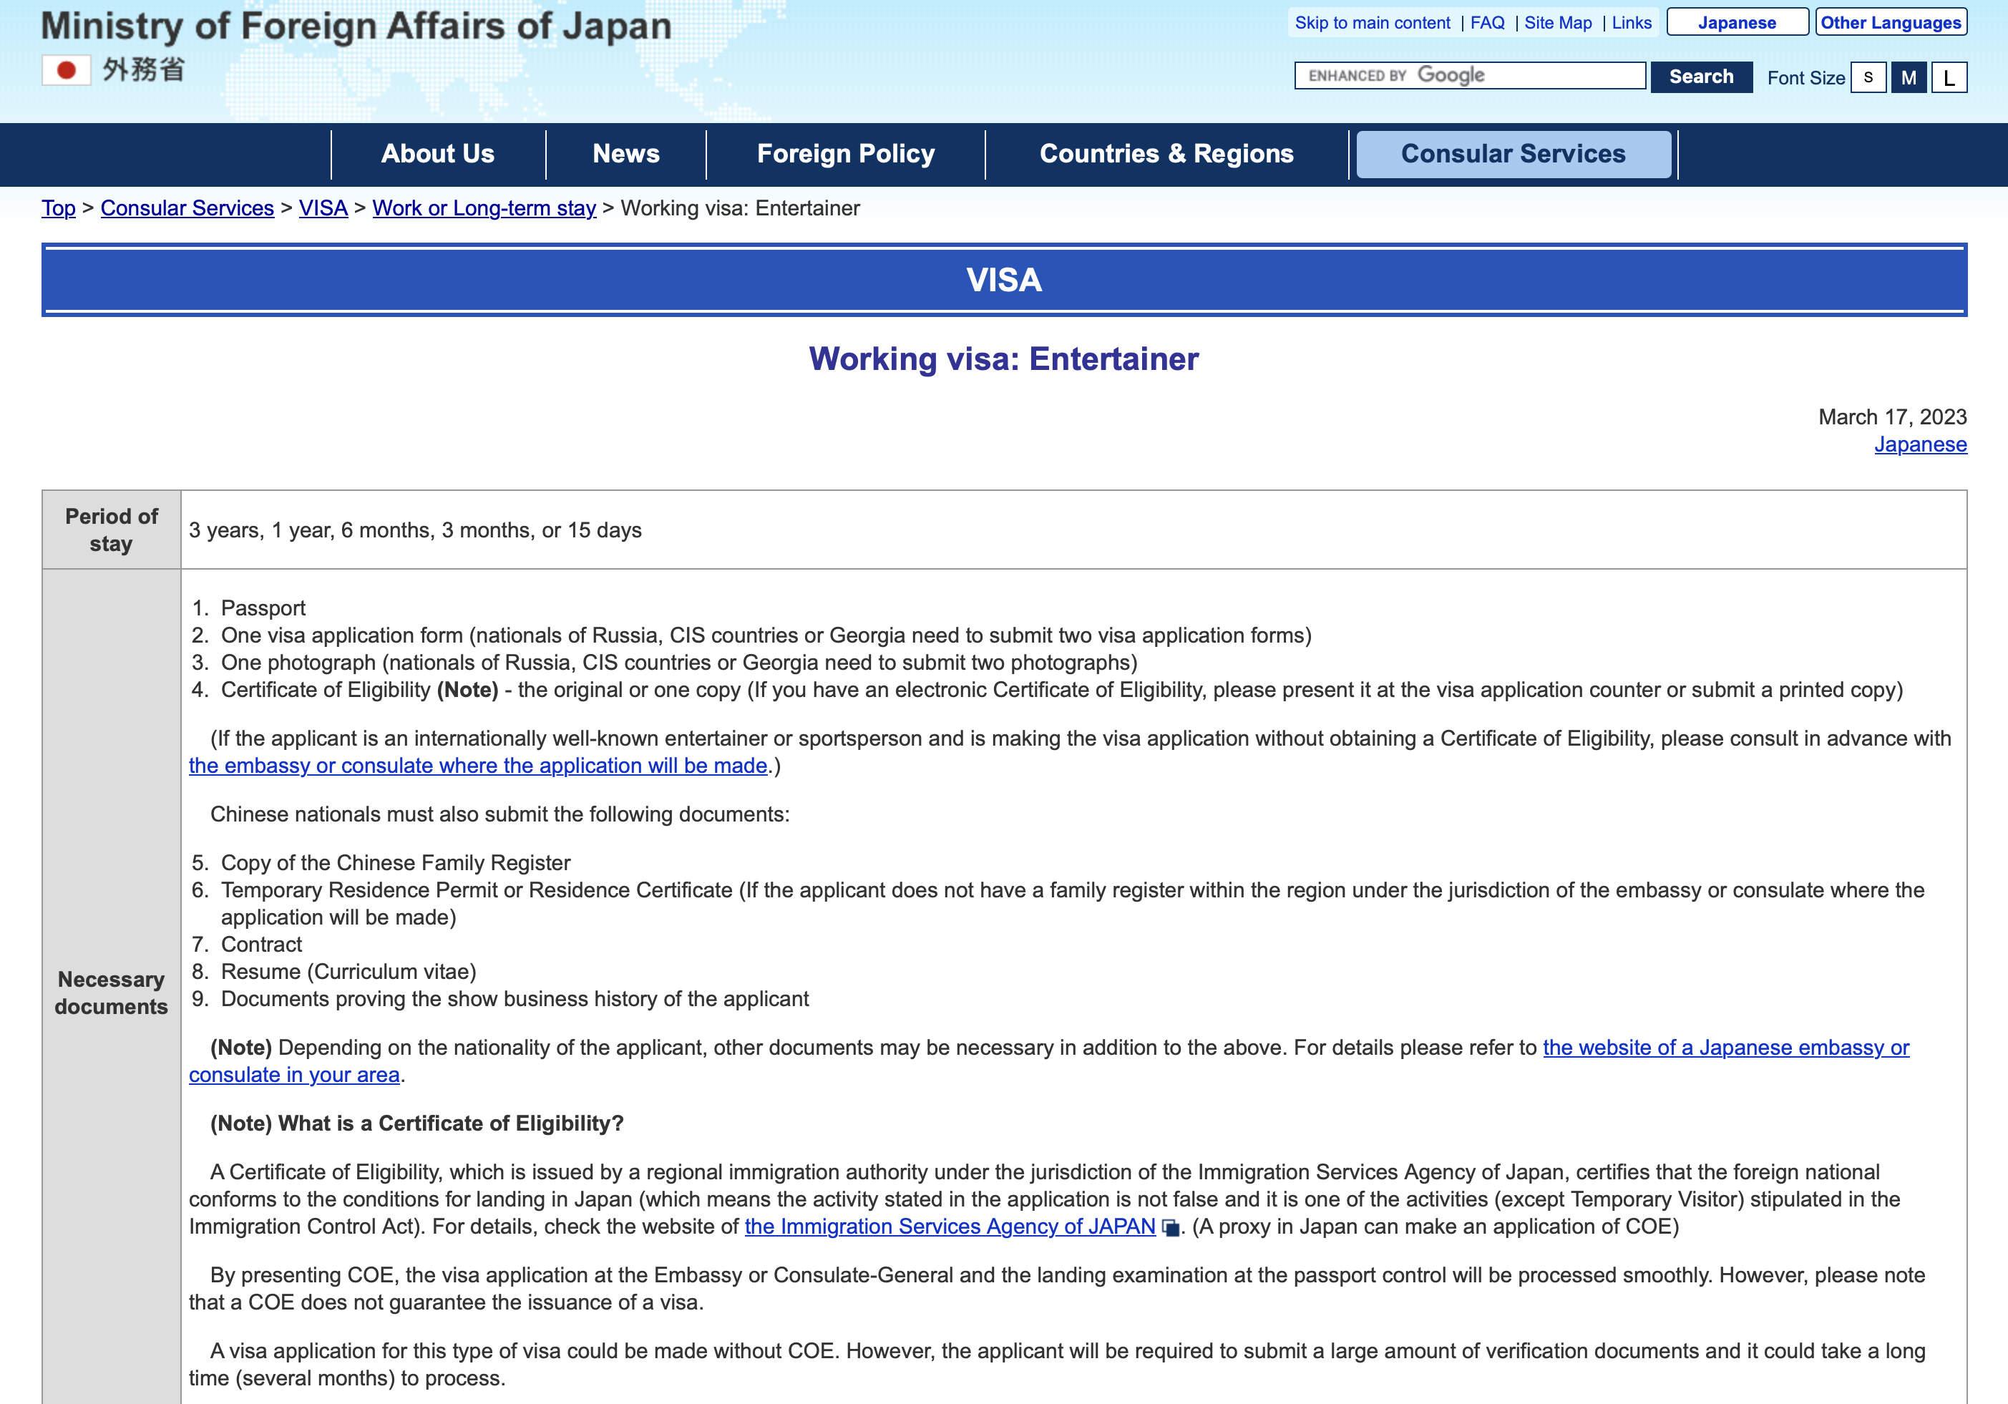Open the About Us menu
The height and width of the screenshot is (1404, 2008).
coord(437,154)
